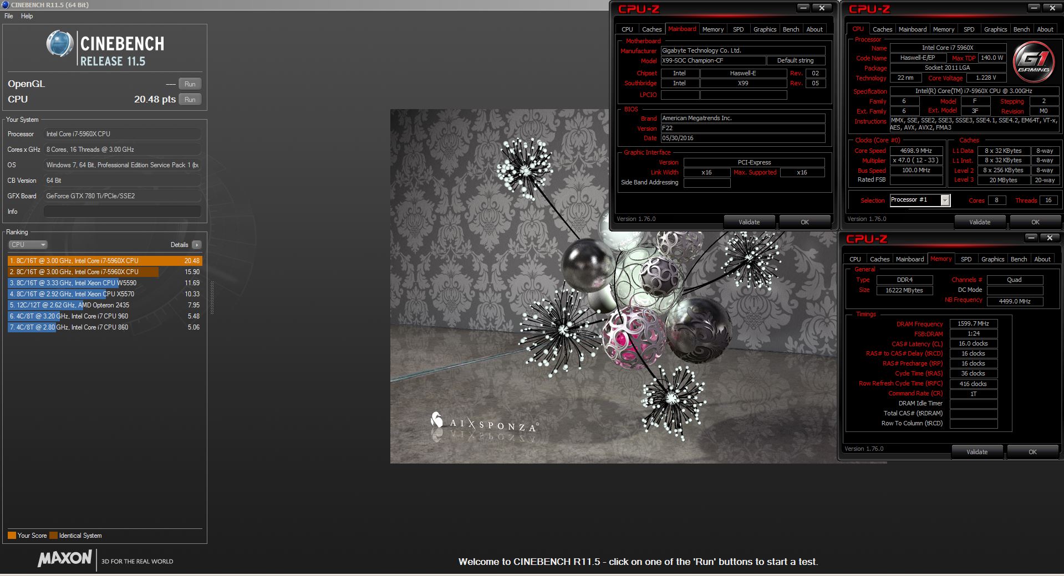The height and width of the screenshot is (576, 1064).
Task: Click the MAXON logo
Action: 65,559
